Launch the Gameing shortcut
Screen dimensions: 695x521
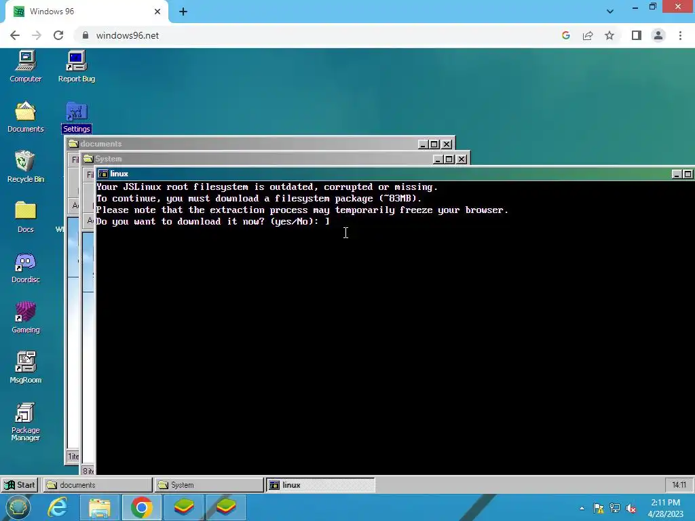click(x=25, y=317)
